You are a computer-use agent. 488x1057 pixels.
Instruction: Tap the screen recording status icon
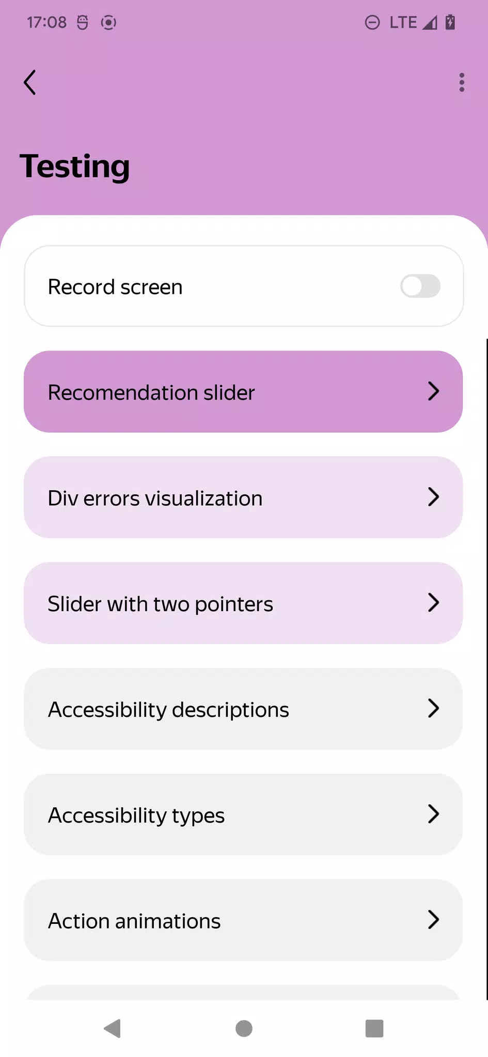pyautogui.click(x=108, y=23)
